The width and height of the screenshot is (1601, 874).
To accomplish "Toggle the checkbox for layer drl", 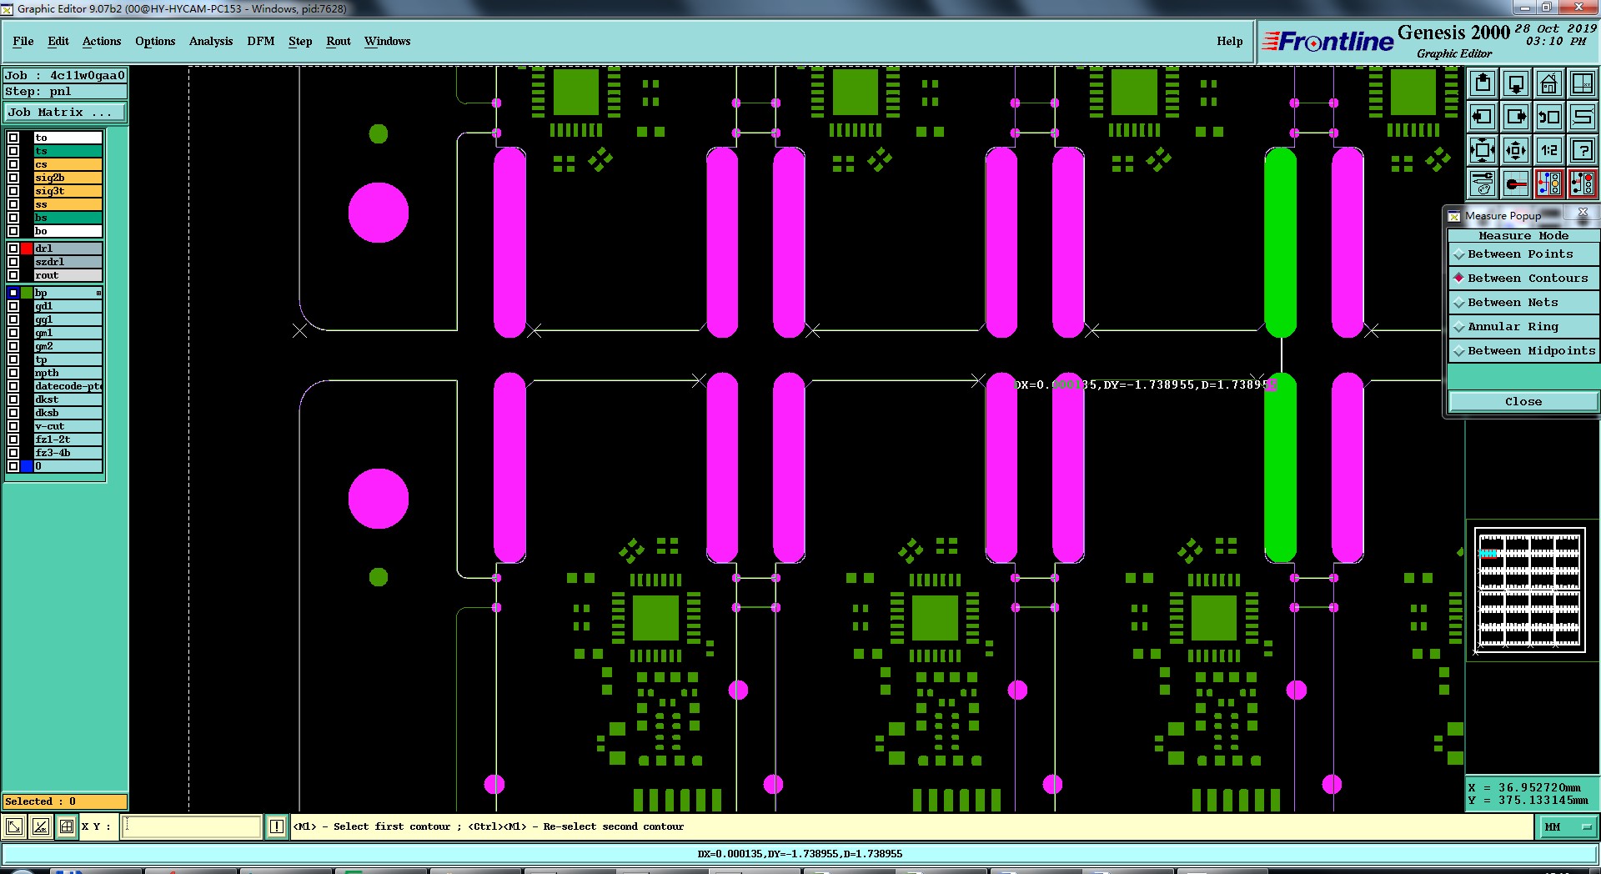I will (x=13, y=249).
